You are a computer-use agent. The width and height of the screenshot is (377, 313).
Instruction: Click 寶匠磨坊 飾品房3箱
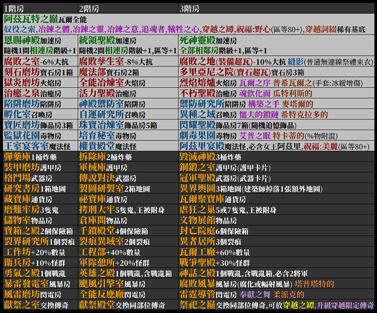click(x=40, y=125)
